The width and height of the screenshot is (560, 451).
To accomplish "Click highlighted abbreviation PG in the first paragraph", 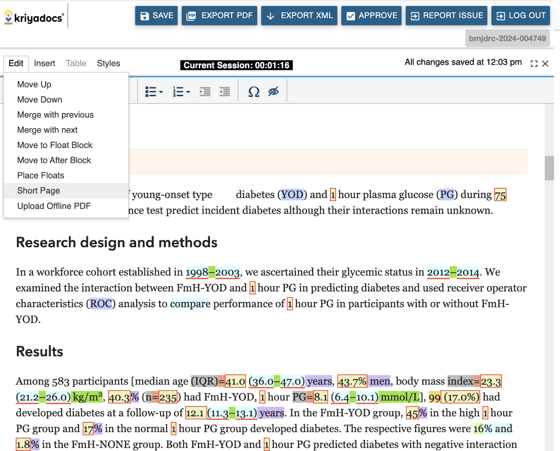I will point(447,195).
